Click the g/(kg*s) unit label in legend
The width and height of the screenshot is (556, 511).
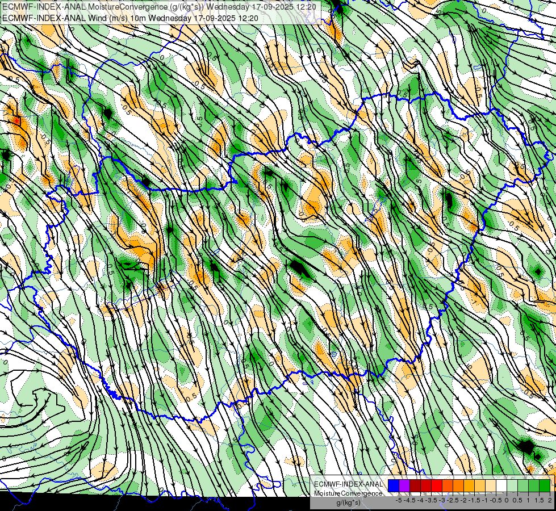point(348,503)
